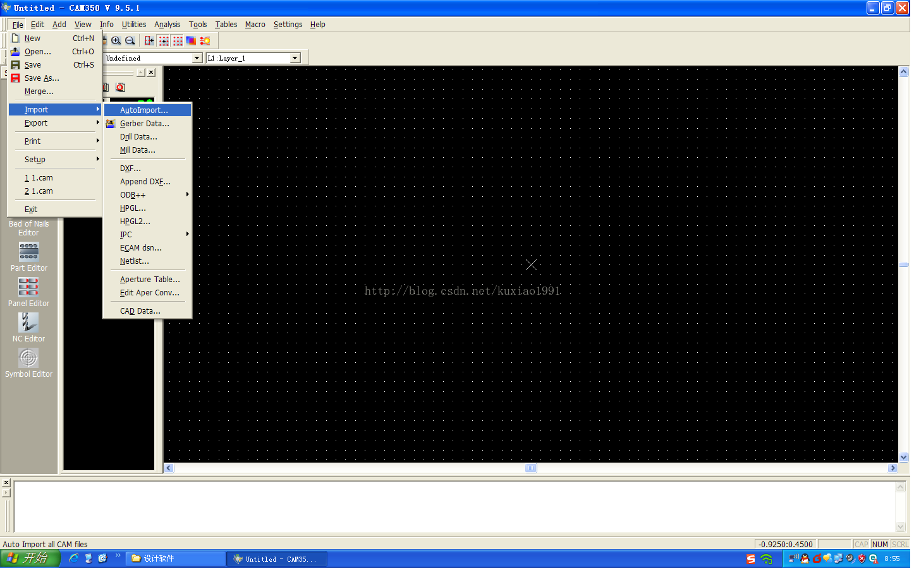The image size is (914, 568).
Task: Choose Exit from the File menu
Action: [55, 210]
